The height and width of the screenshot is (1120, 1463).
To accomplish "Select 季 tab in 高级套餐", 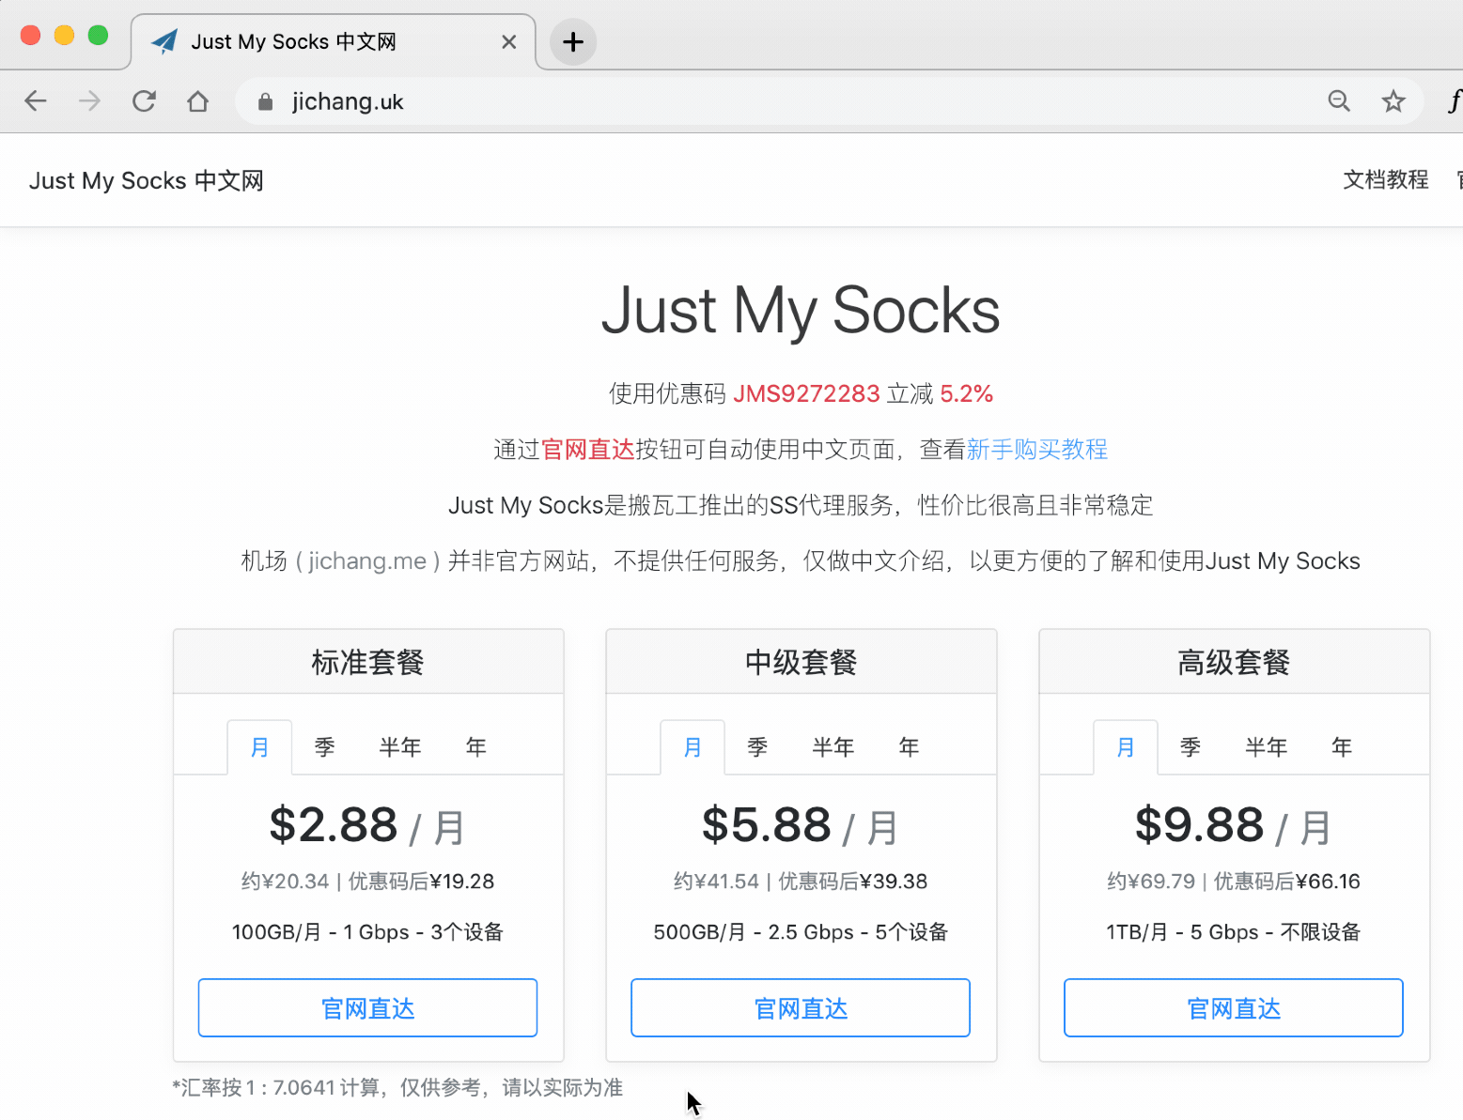I will click(1191, 747).
